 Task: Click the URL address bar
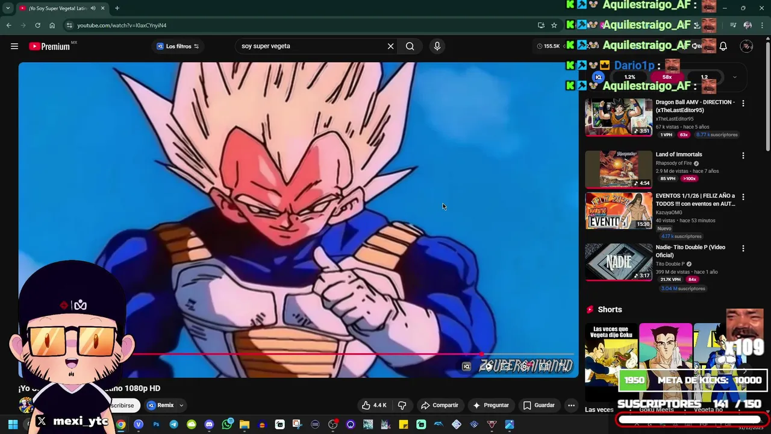point(301,25)
